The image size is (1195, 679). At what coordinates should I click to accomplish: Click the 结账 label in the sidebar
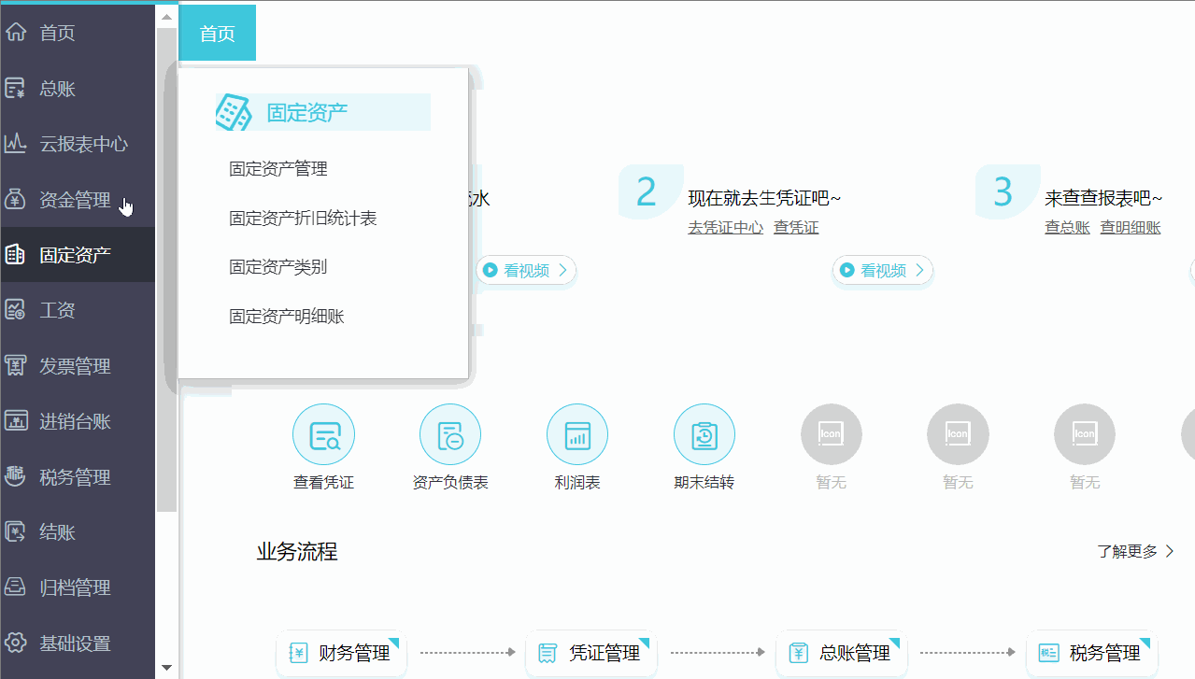click(57, 532)
